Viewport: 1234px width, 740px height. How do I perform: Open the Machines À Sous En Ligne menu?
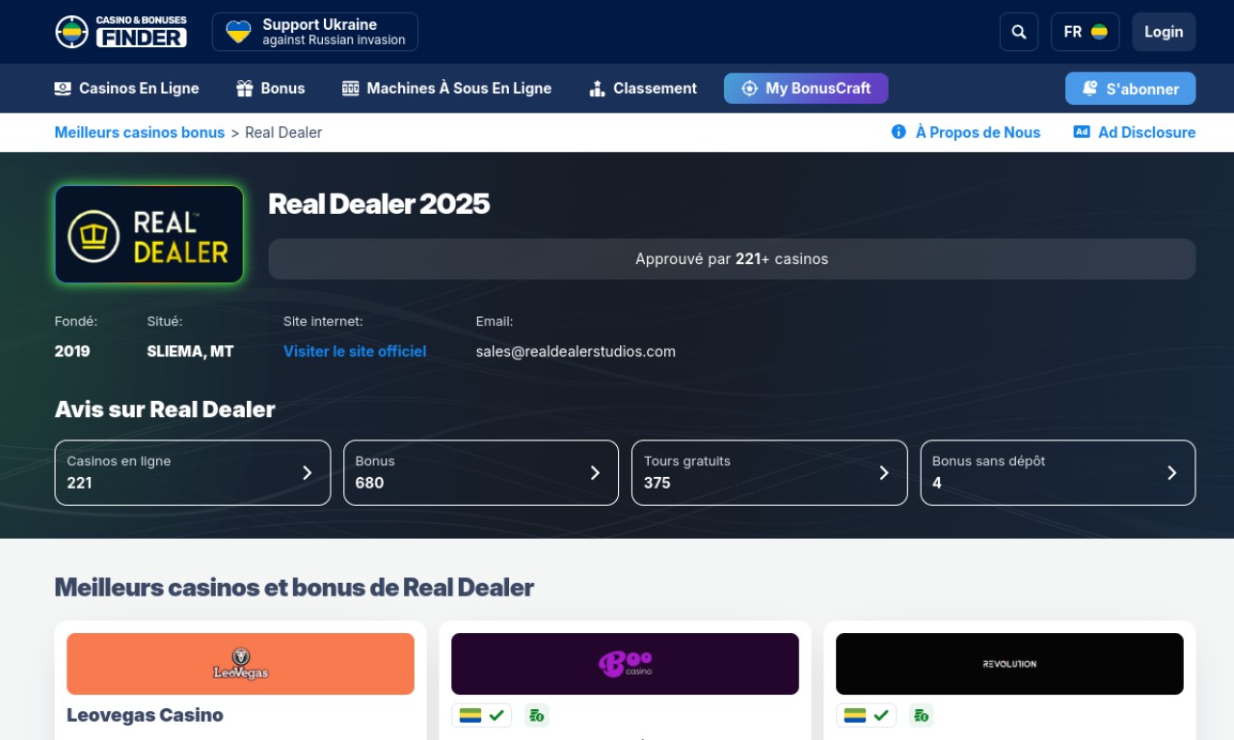click(x=447, y=89)
